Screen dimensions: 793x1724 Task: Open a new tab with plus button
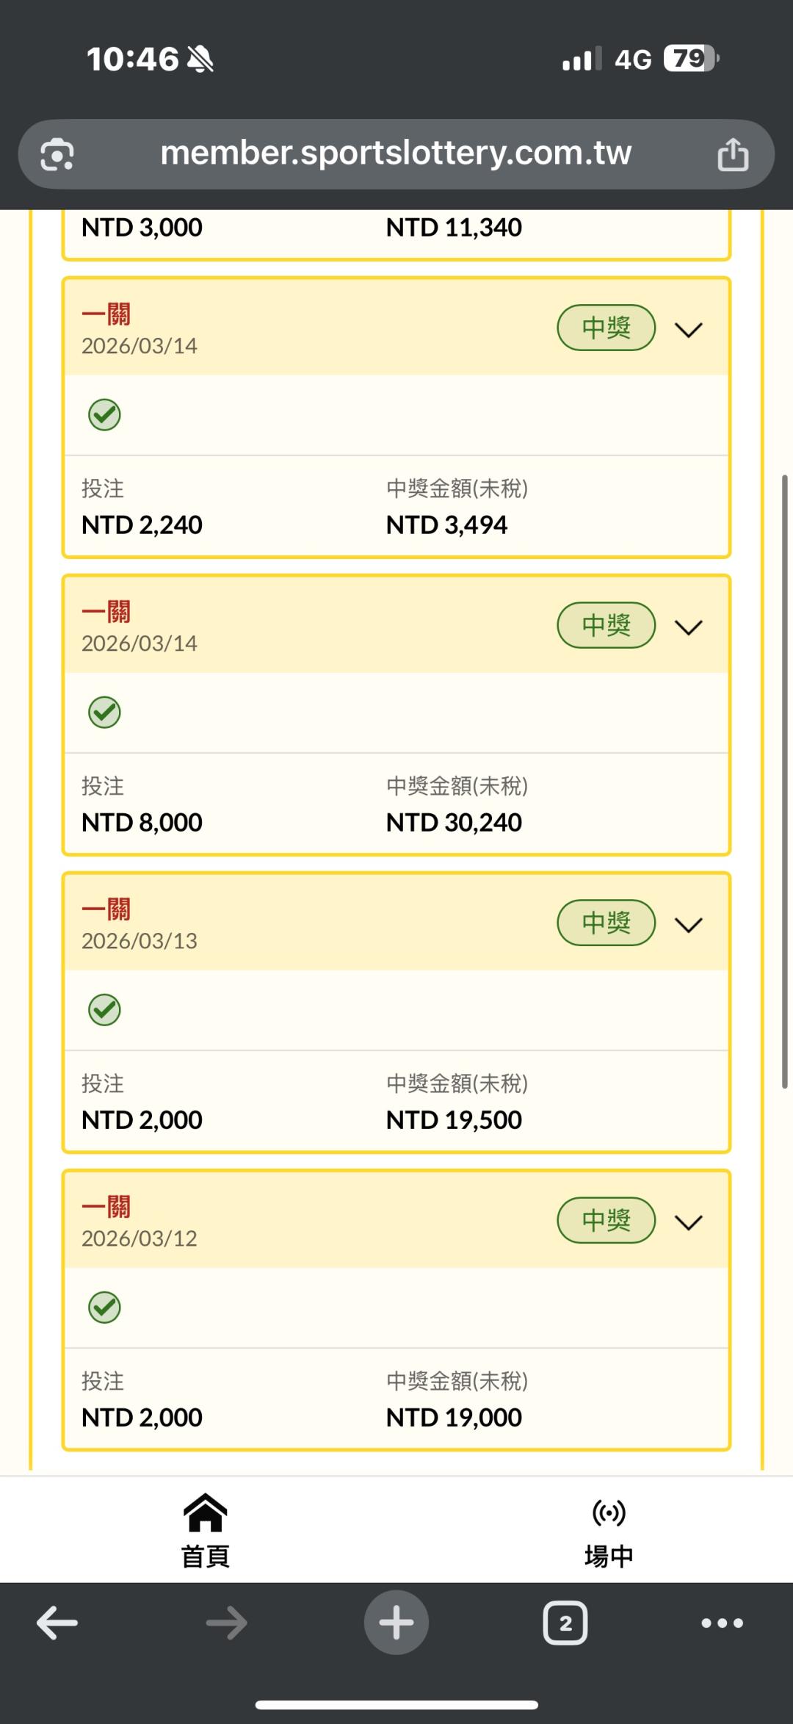(x=396, y=1623)
